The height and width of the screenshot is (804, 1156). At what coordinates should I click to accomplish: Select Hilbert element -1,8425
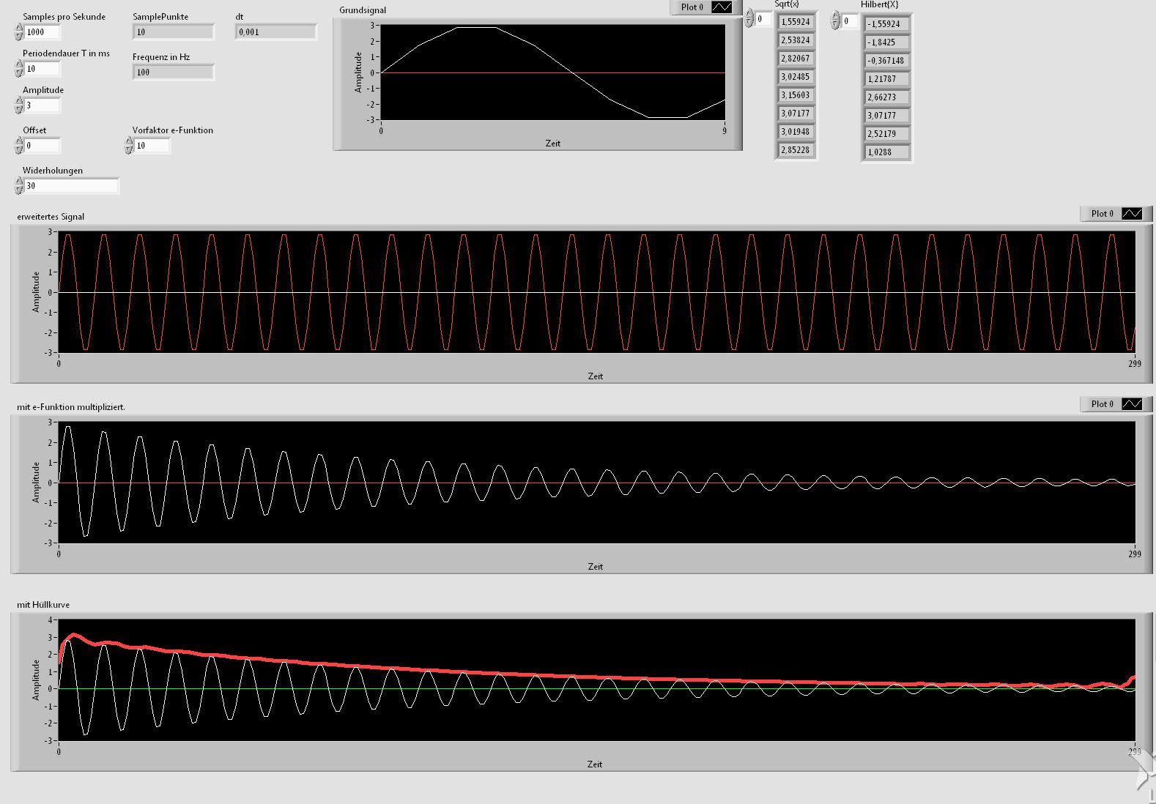pos(886,42)
